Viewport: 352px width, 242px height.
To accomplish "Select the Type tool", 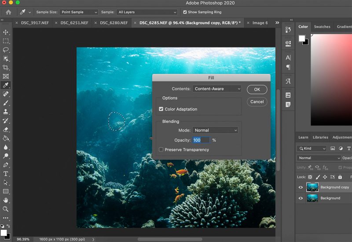I will 6,174.
